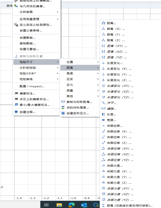The height and width of the screenshot is (208, 161).
Task: Expand the 分析曲面 submenu arrow
Action: [58, 12]
